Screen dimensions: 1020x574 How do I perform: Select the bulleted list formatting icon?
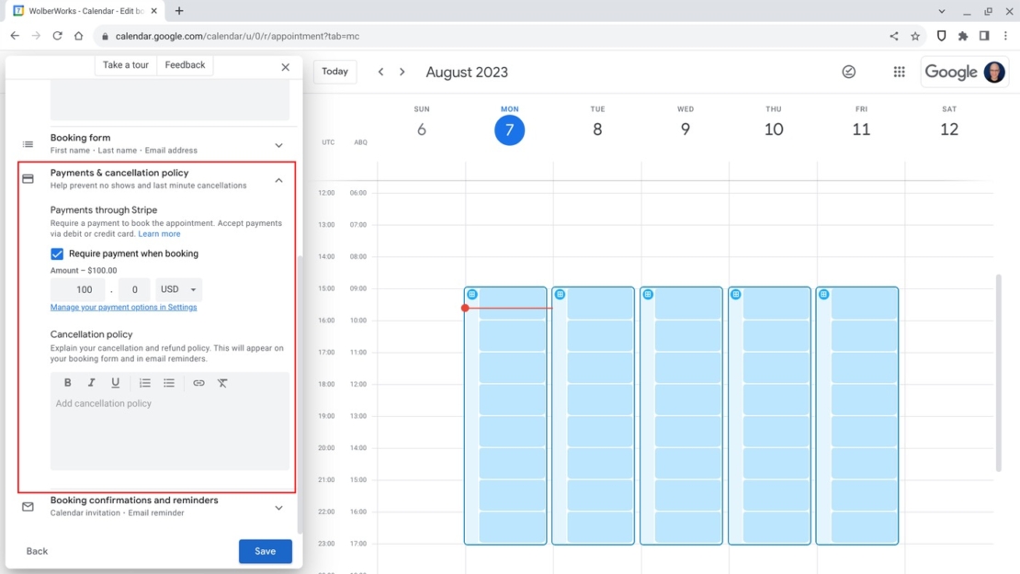pos(169,382)
